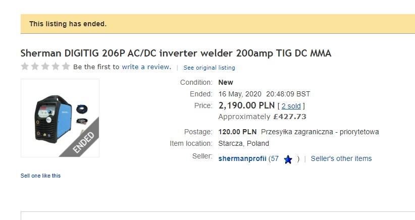Click the first grey rating star

pyautogui.click(x=25, y=67)
